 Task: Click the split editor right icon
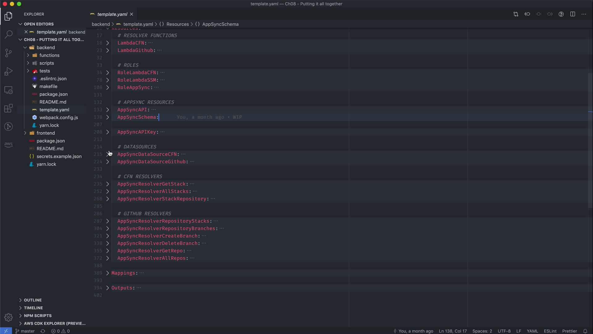(x=572, y=14)
